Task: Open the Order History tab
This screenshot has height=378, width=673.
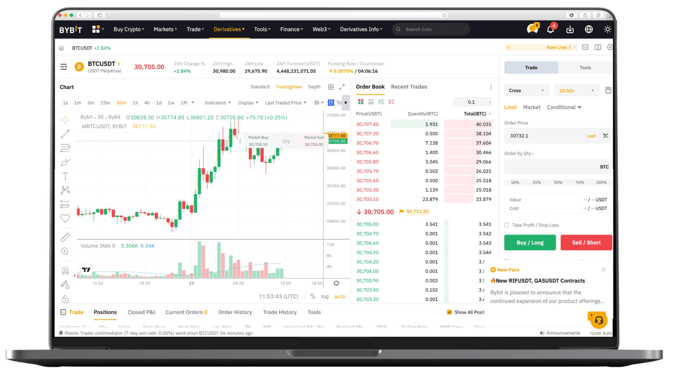Action: click(235, 312)
